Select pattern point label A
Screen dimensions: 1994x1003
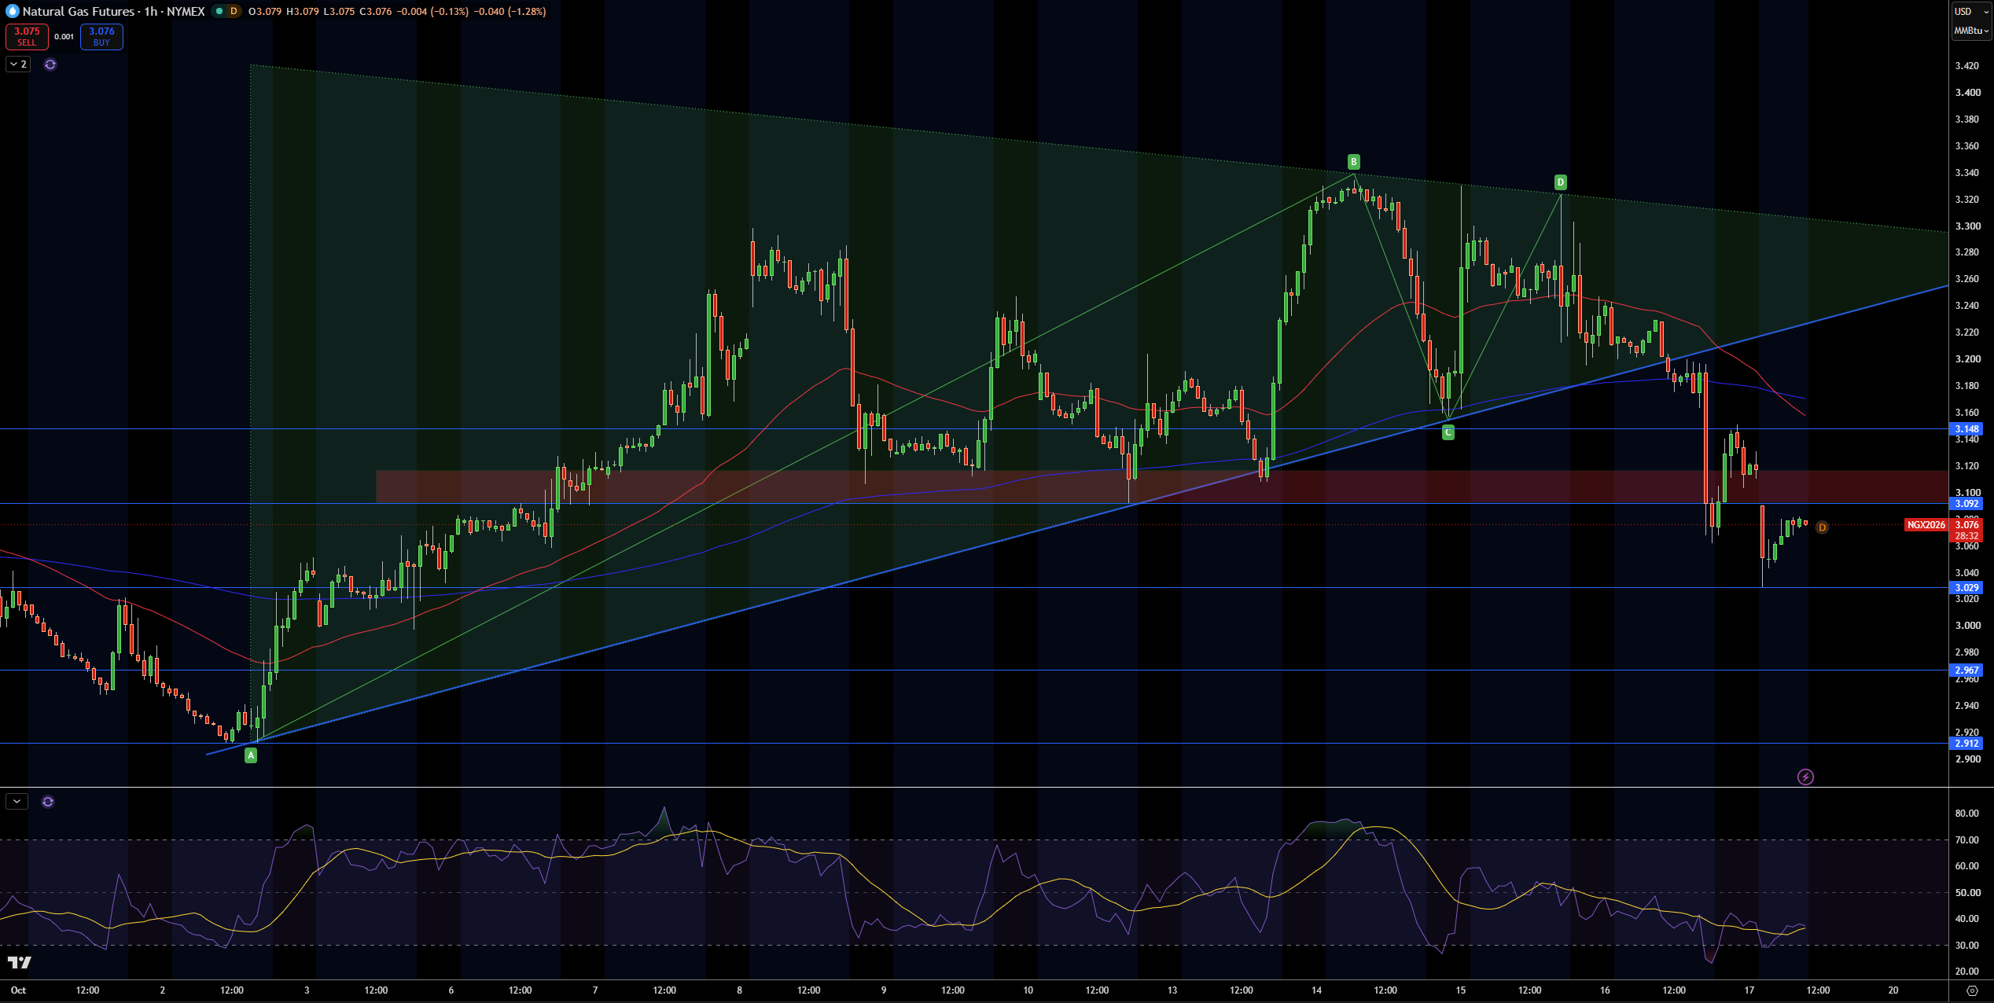251,755
